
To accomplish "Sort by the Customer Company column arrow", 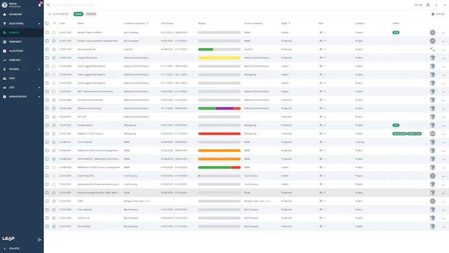I will [x=147, y=23].
